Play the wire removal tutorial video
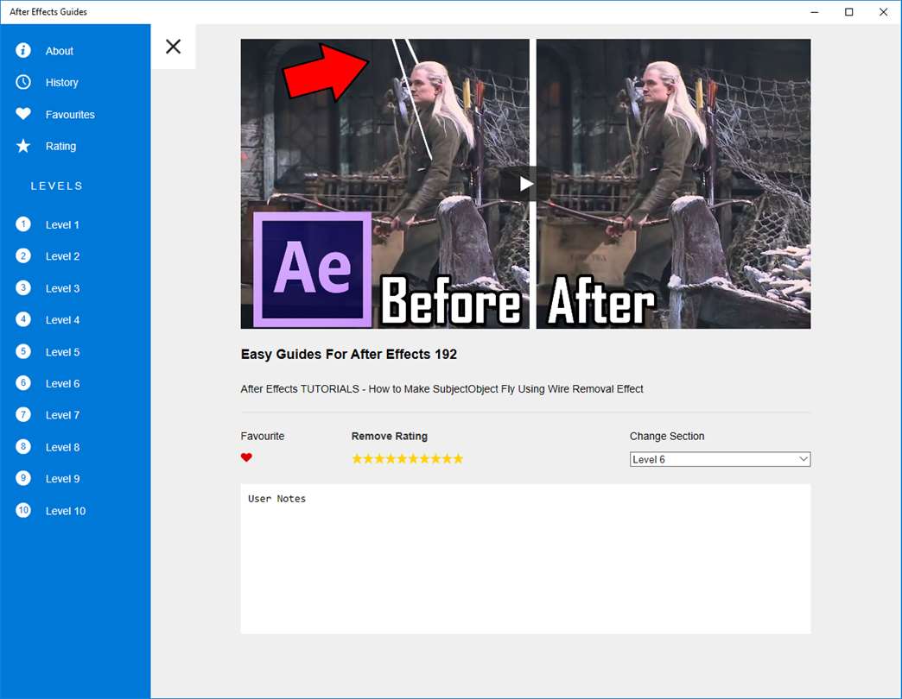Screen dimensions: 902x699 pos(526,184)
